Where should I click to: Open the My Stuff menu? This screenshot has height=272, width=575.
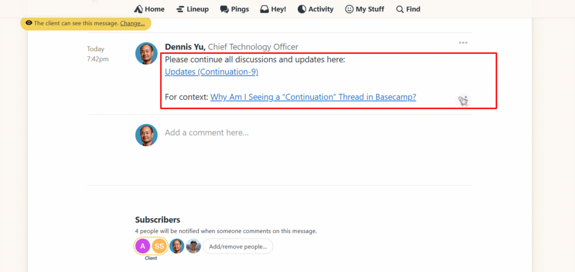click(364, 9)
